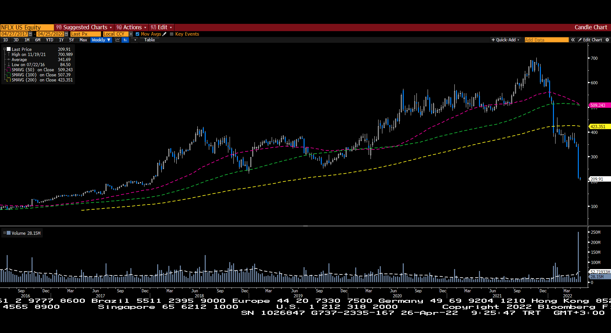Open the chart settings gear
The width and height of the screenshot is (611, 333).
click(x=607, y=40)
